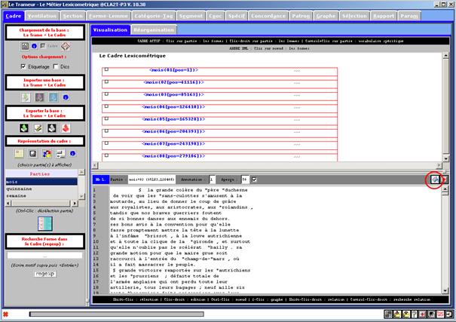Click the lines layout icon under Représentation du cadre
The image size is (456, 322).
[60, 153]
